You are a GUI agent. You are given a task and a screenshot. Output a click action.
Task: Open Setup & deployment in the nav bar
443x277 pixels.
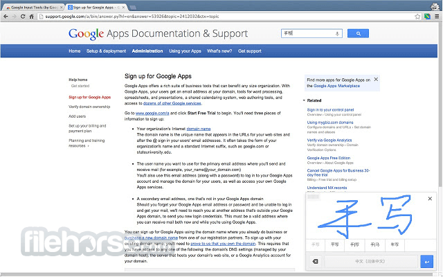point(106,51)
